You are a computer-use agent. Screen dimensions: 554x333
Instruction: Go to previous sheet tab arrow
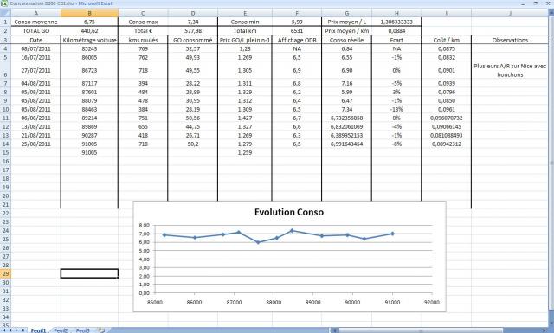click(10, 330)
